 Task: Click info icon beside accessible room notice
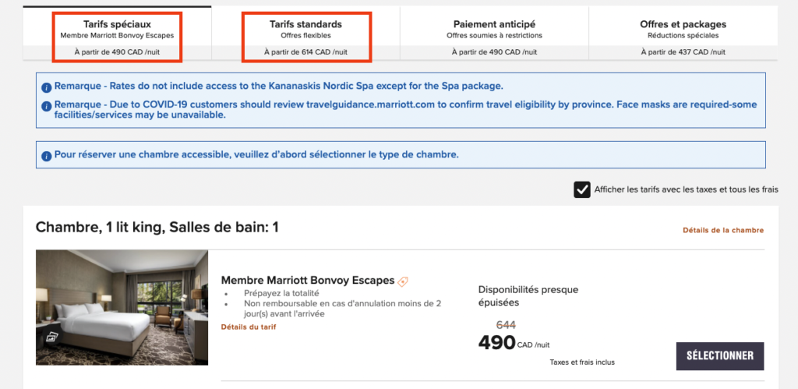pyautogui.click(x=47, y=155)
